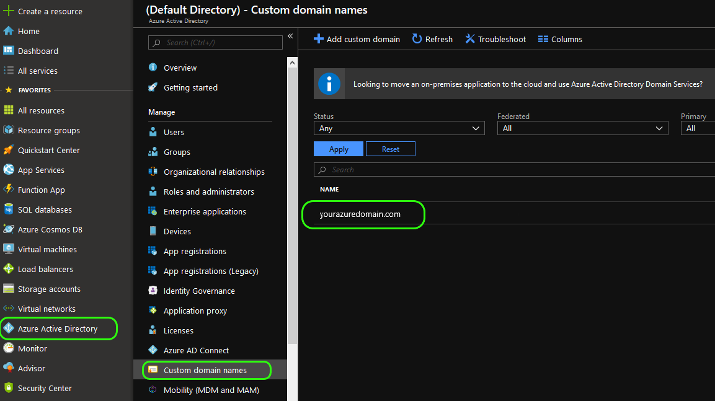
Task: Click the Groups people icon
Action: tap(153, 152)
